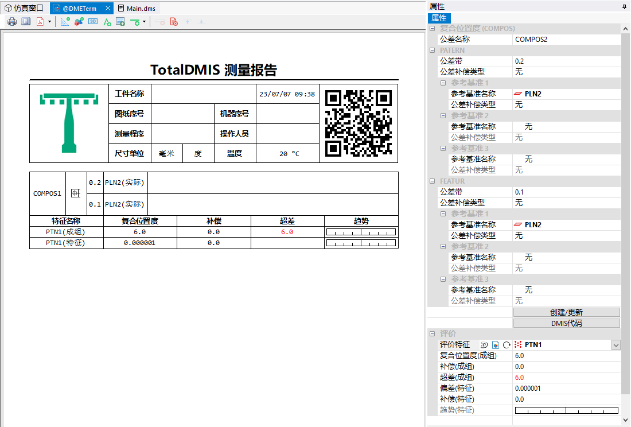Switch to the 仿真窗口 tab
Image resolution: width=631 pixels, height=427 pixels.
24,8
